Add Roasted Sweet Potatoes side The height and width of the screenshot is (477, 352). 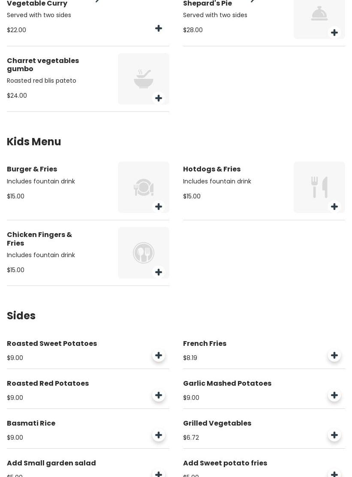pyautogui.click(x=159, y=356)
